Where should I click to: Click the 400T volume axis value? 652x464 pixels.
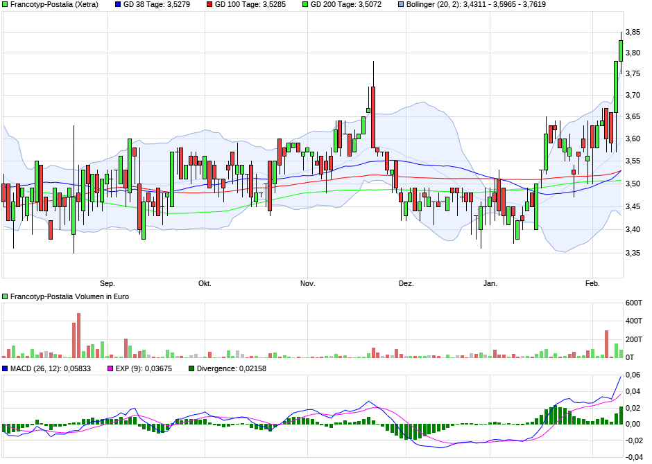pos(634,321)
